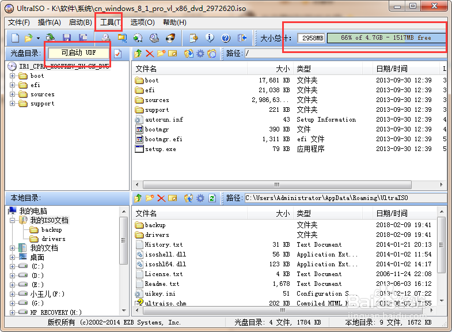
Task: Open the 启动(B) menu
Action: click(81, 22)
